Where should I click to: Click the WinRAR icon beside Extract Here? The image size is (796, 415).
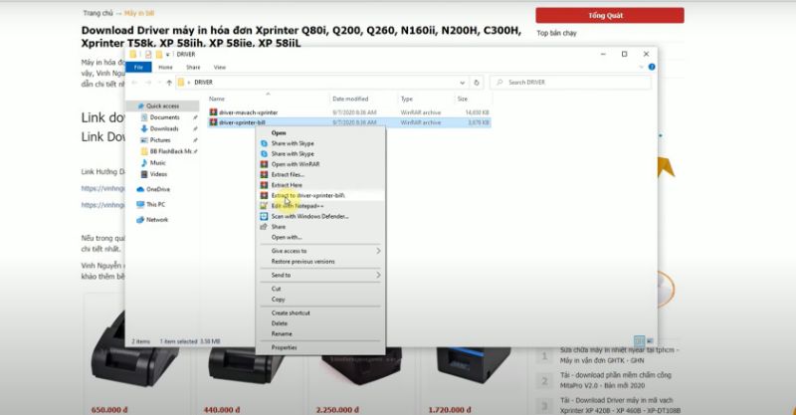tap(264, 185)
